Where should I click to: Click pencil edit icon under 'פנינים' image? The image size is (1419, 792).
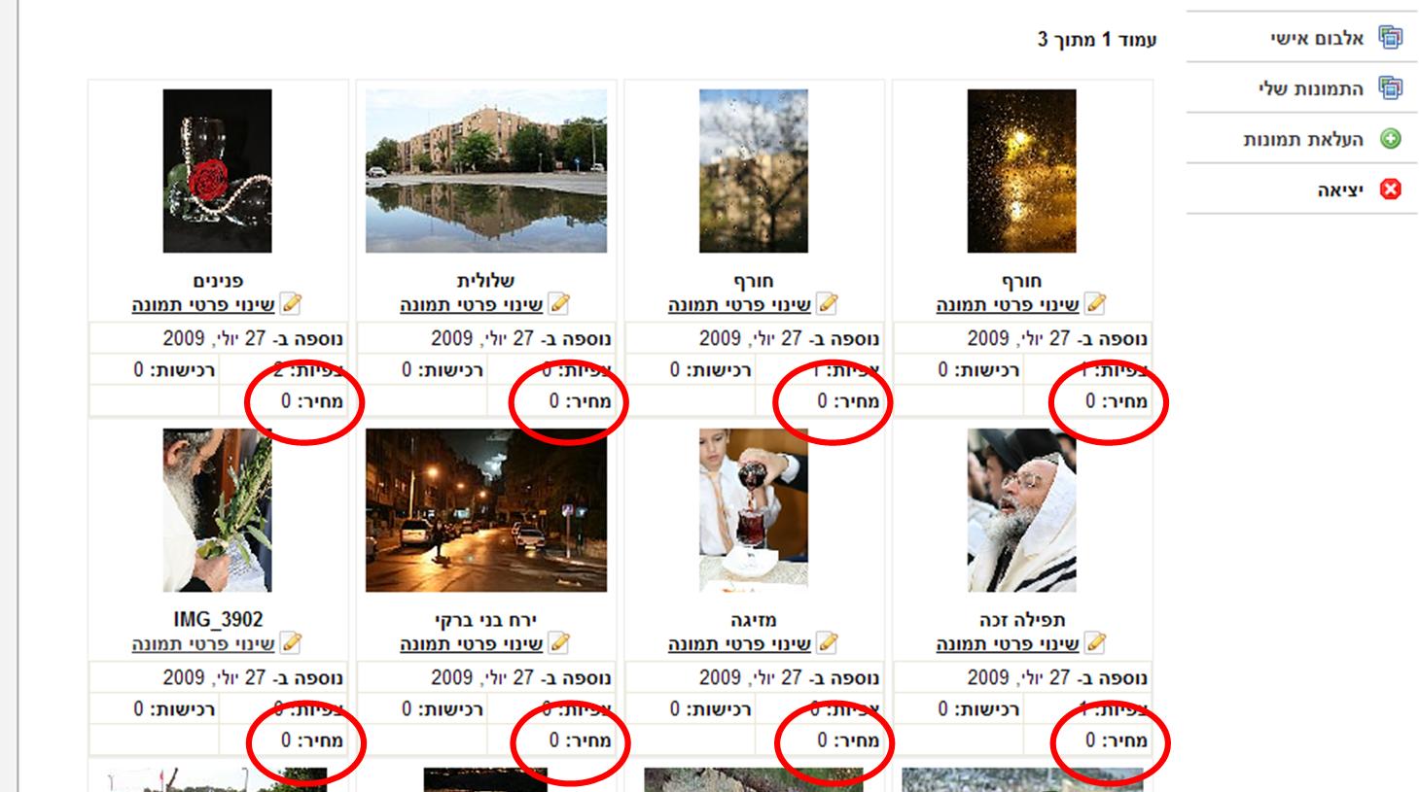point(290,304)
